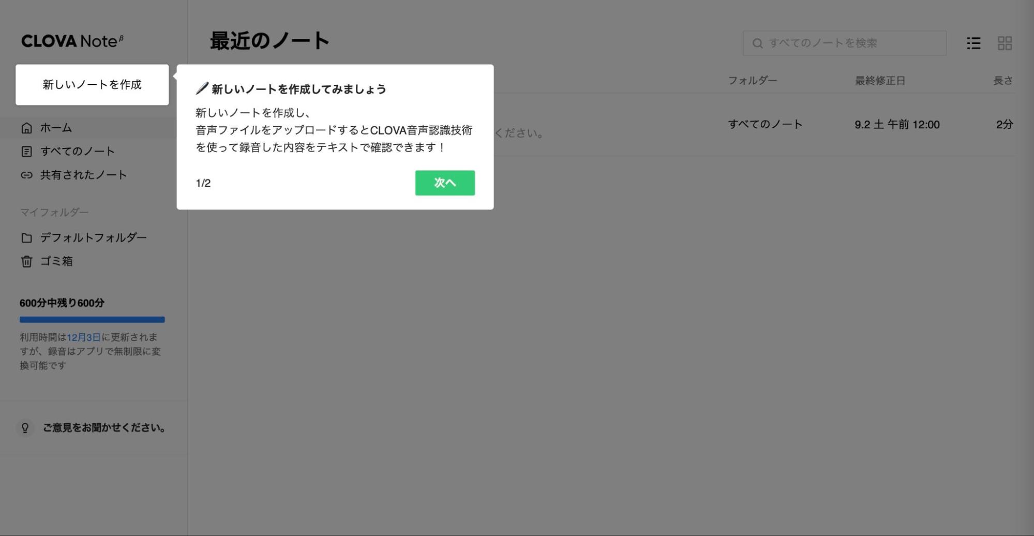Click the 最終修正日 column header
The height and width of the screenshot is (536, 1034).
pyautogui.click(x=880, y=80)
